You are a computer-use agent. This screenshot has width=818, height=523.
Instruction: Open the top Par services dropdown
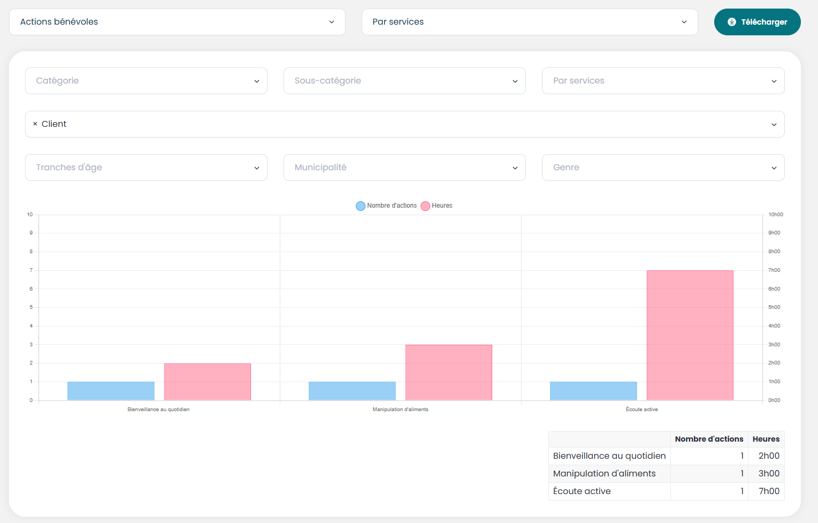click(529, 22)
